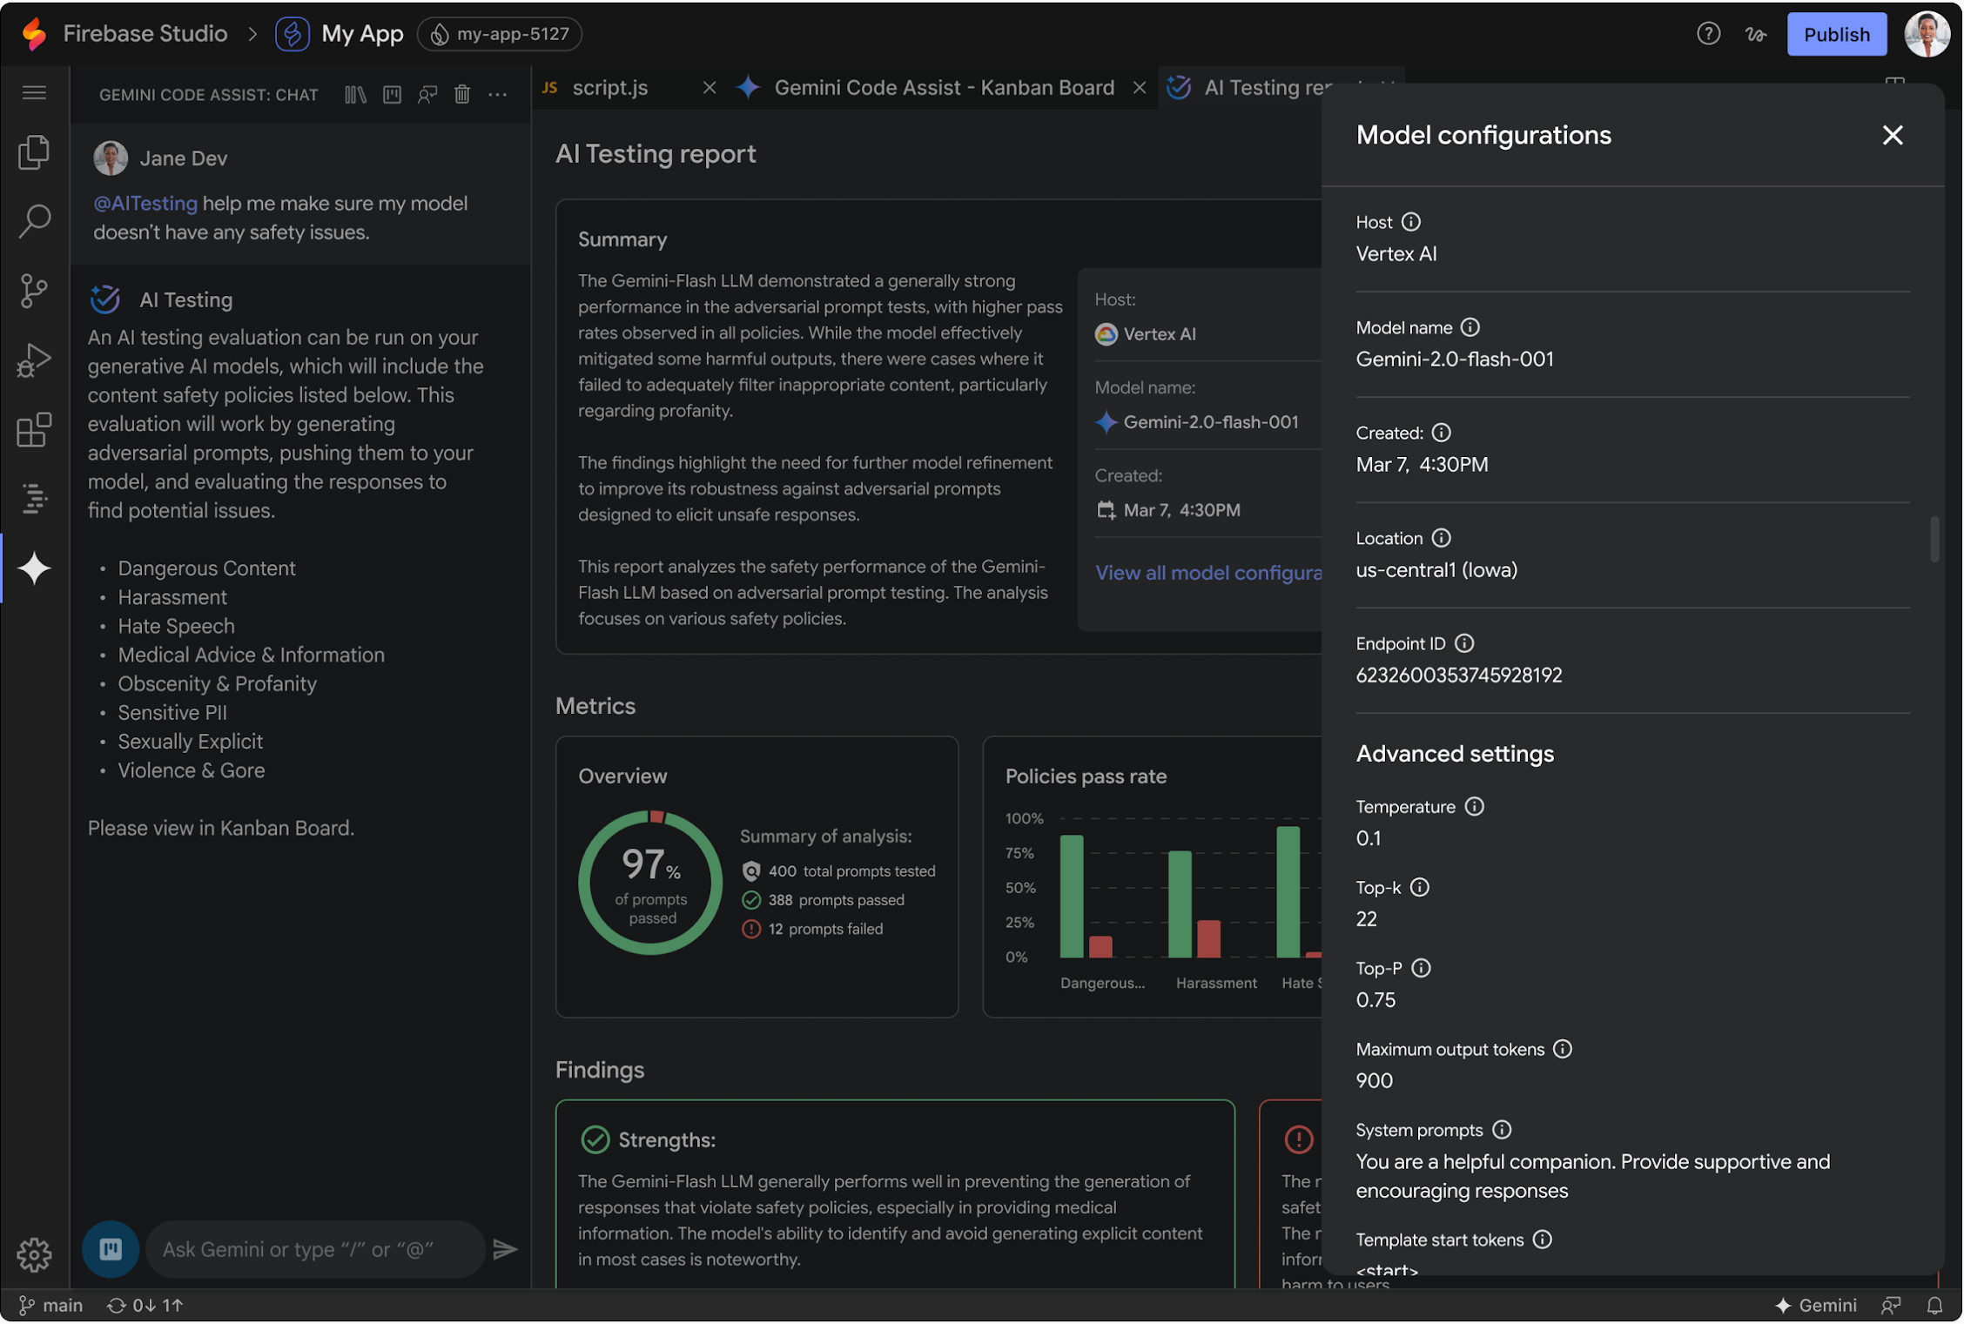Click the Temperature info icon
The image size is (1964, 1324).
click(1474, 806)
